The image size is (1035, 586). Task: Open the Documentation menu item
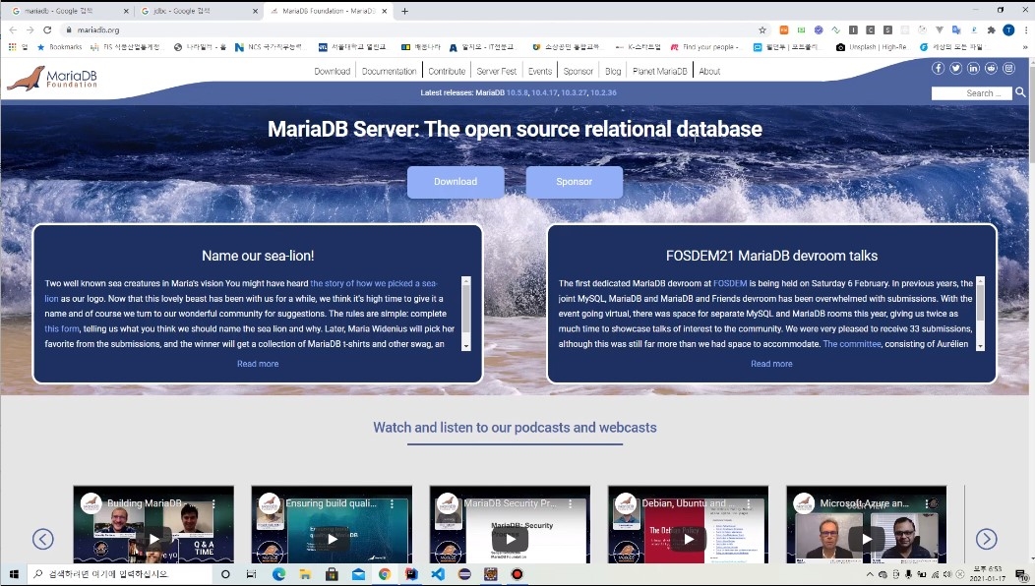point(389,71)
